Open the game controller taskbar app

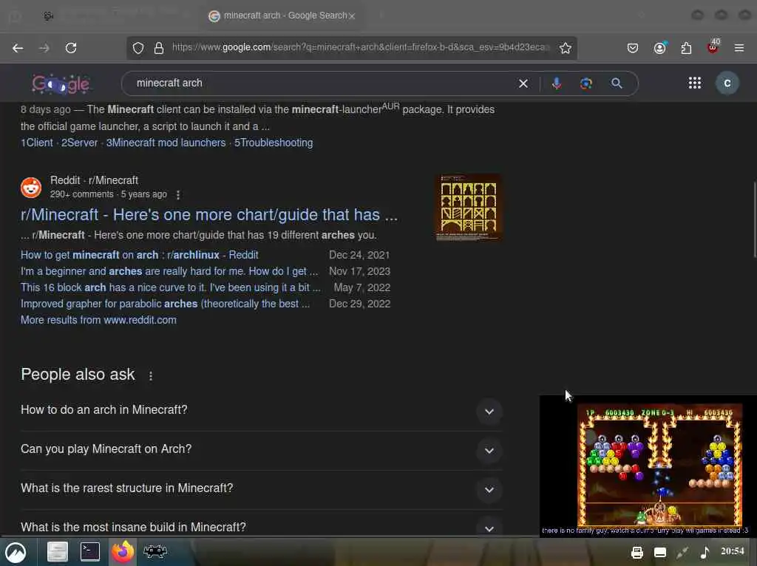tap(155, 551)
